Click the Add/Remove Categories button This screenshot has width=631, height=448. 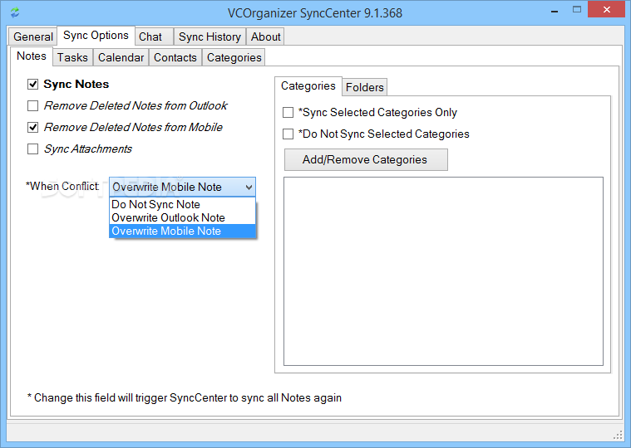click(x=366, y=160)
